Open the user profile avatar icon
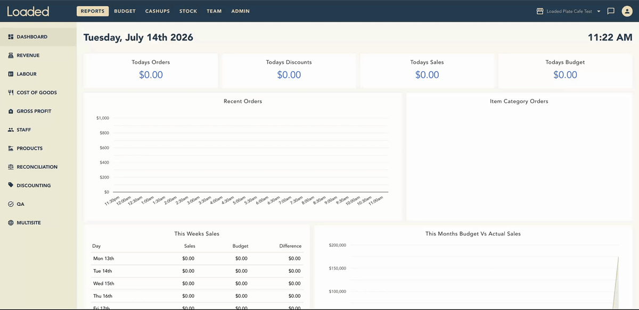639x310 pixels. (626, 11)
